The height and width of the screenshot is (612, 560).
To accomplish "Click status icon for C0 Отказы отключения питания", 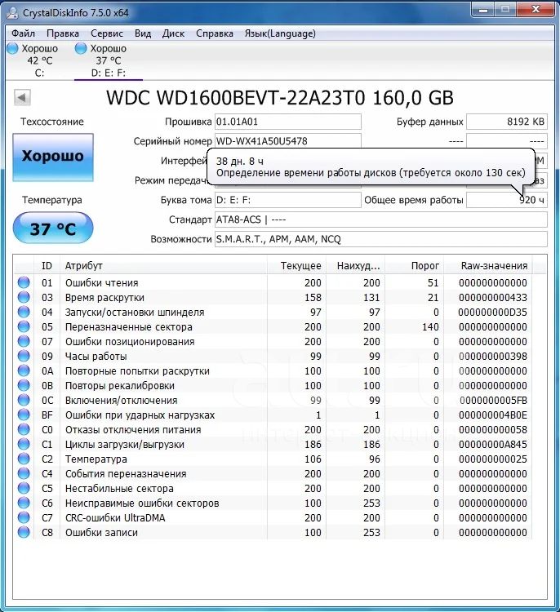I will coord(24,429).
